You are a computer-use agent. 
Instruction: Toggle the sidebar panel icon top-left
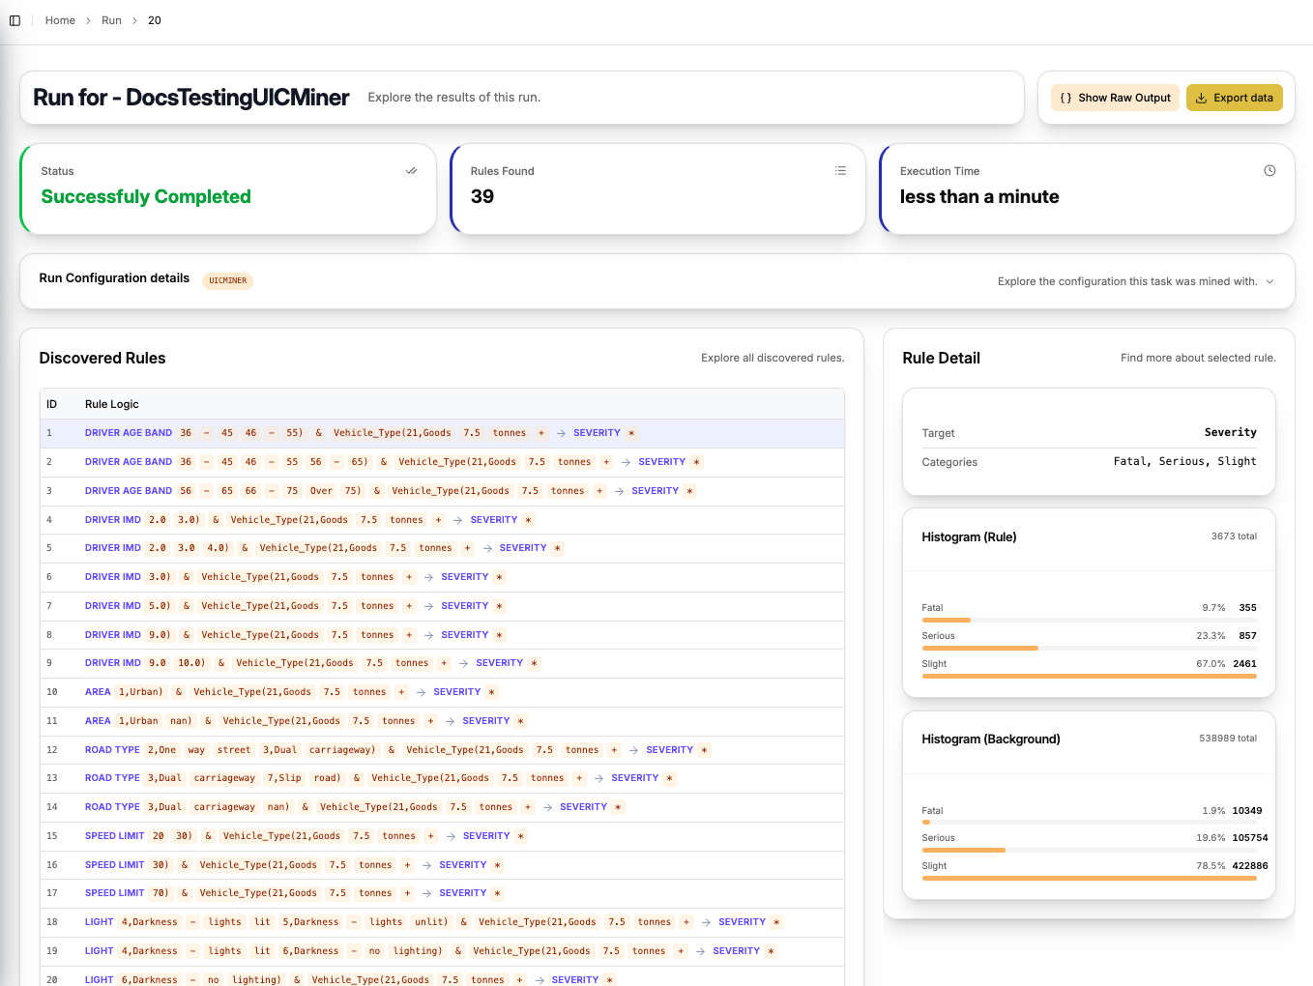click(15, 19)
